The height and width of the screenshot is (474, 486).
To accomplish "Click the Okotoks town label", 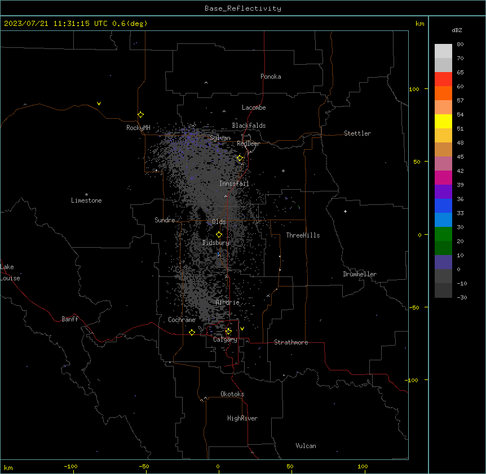I will pyautogui.click(x=232, y=394).
